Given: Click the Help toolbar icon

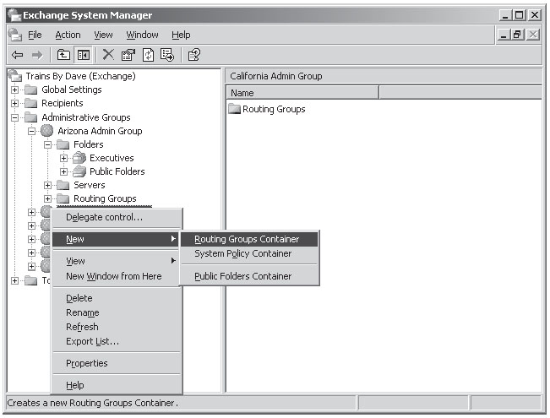Looking at the screenshot, I should click(194, 55).
